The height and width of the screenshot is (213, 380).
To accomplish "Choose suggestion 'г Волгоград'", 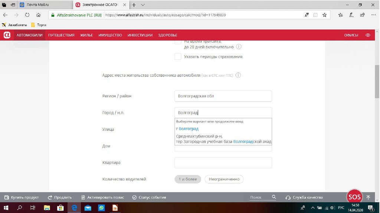I will pyautogui.click(x=187, y=129).
